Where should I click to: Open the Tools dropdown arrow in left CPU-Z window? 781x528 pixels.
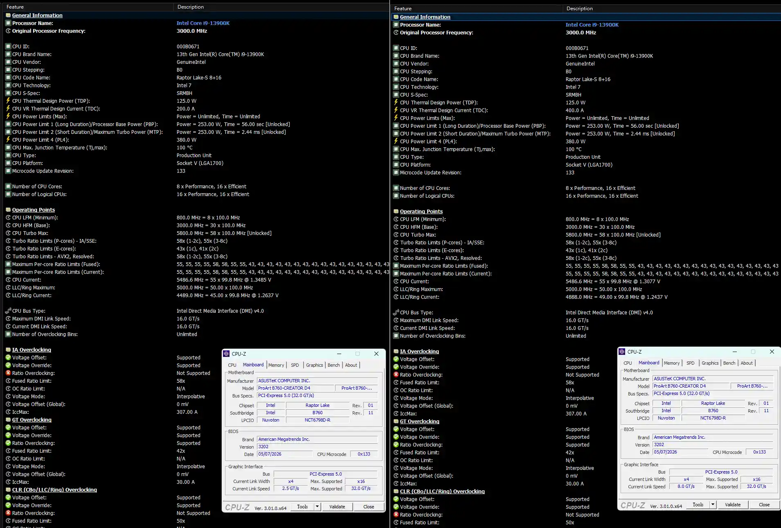317,507
